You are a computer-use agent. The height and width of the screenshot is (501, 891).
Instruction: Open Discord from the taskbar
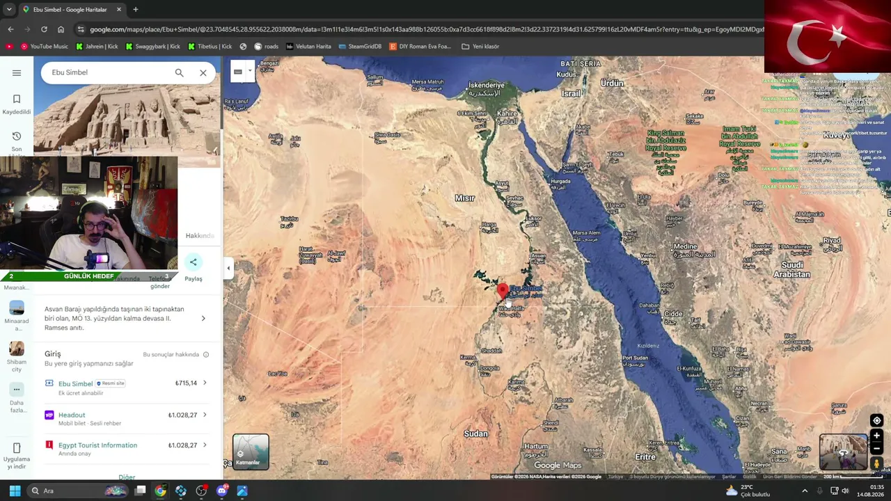[222, 491]
